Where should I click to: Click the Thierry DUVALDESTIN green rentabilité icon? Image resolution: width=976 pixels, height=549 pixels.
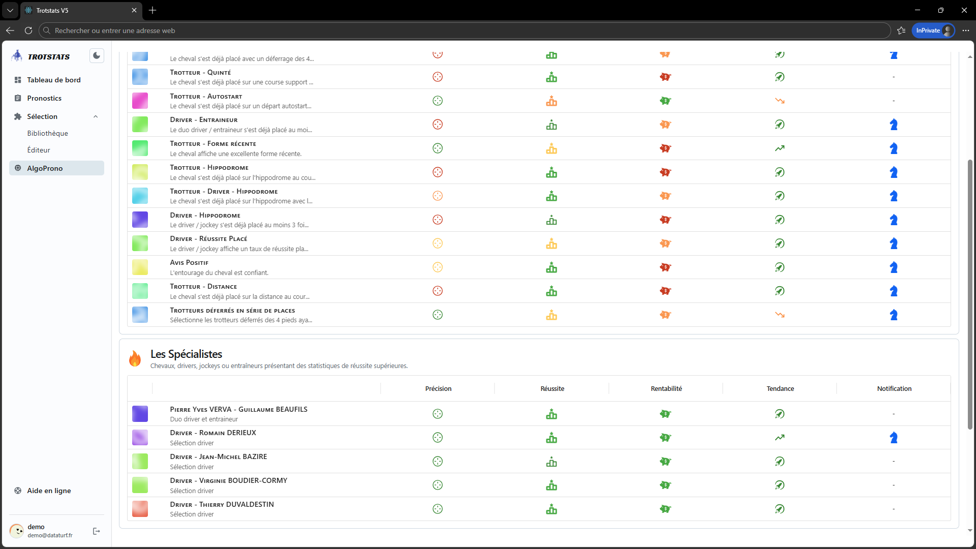(x=665, y=509)
